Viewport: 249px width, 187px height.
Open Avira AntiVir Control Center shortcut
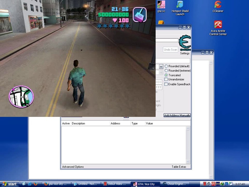click(x=218, y=28)
